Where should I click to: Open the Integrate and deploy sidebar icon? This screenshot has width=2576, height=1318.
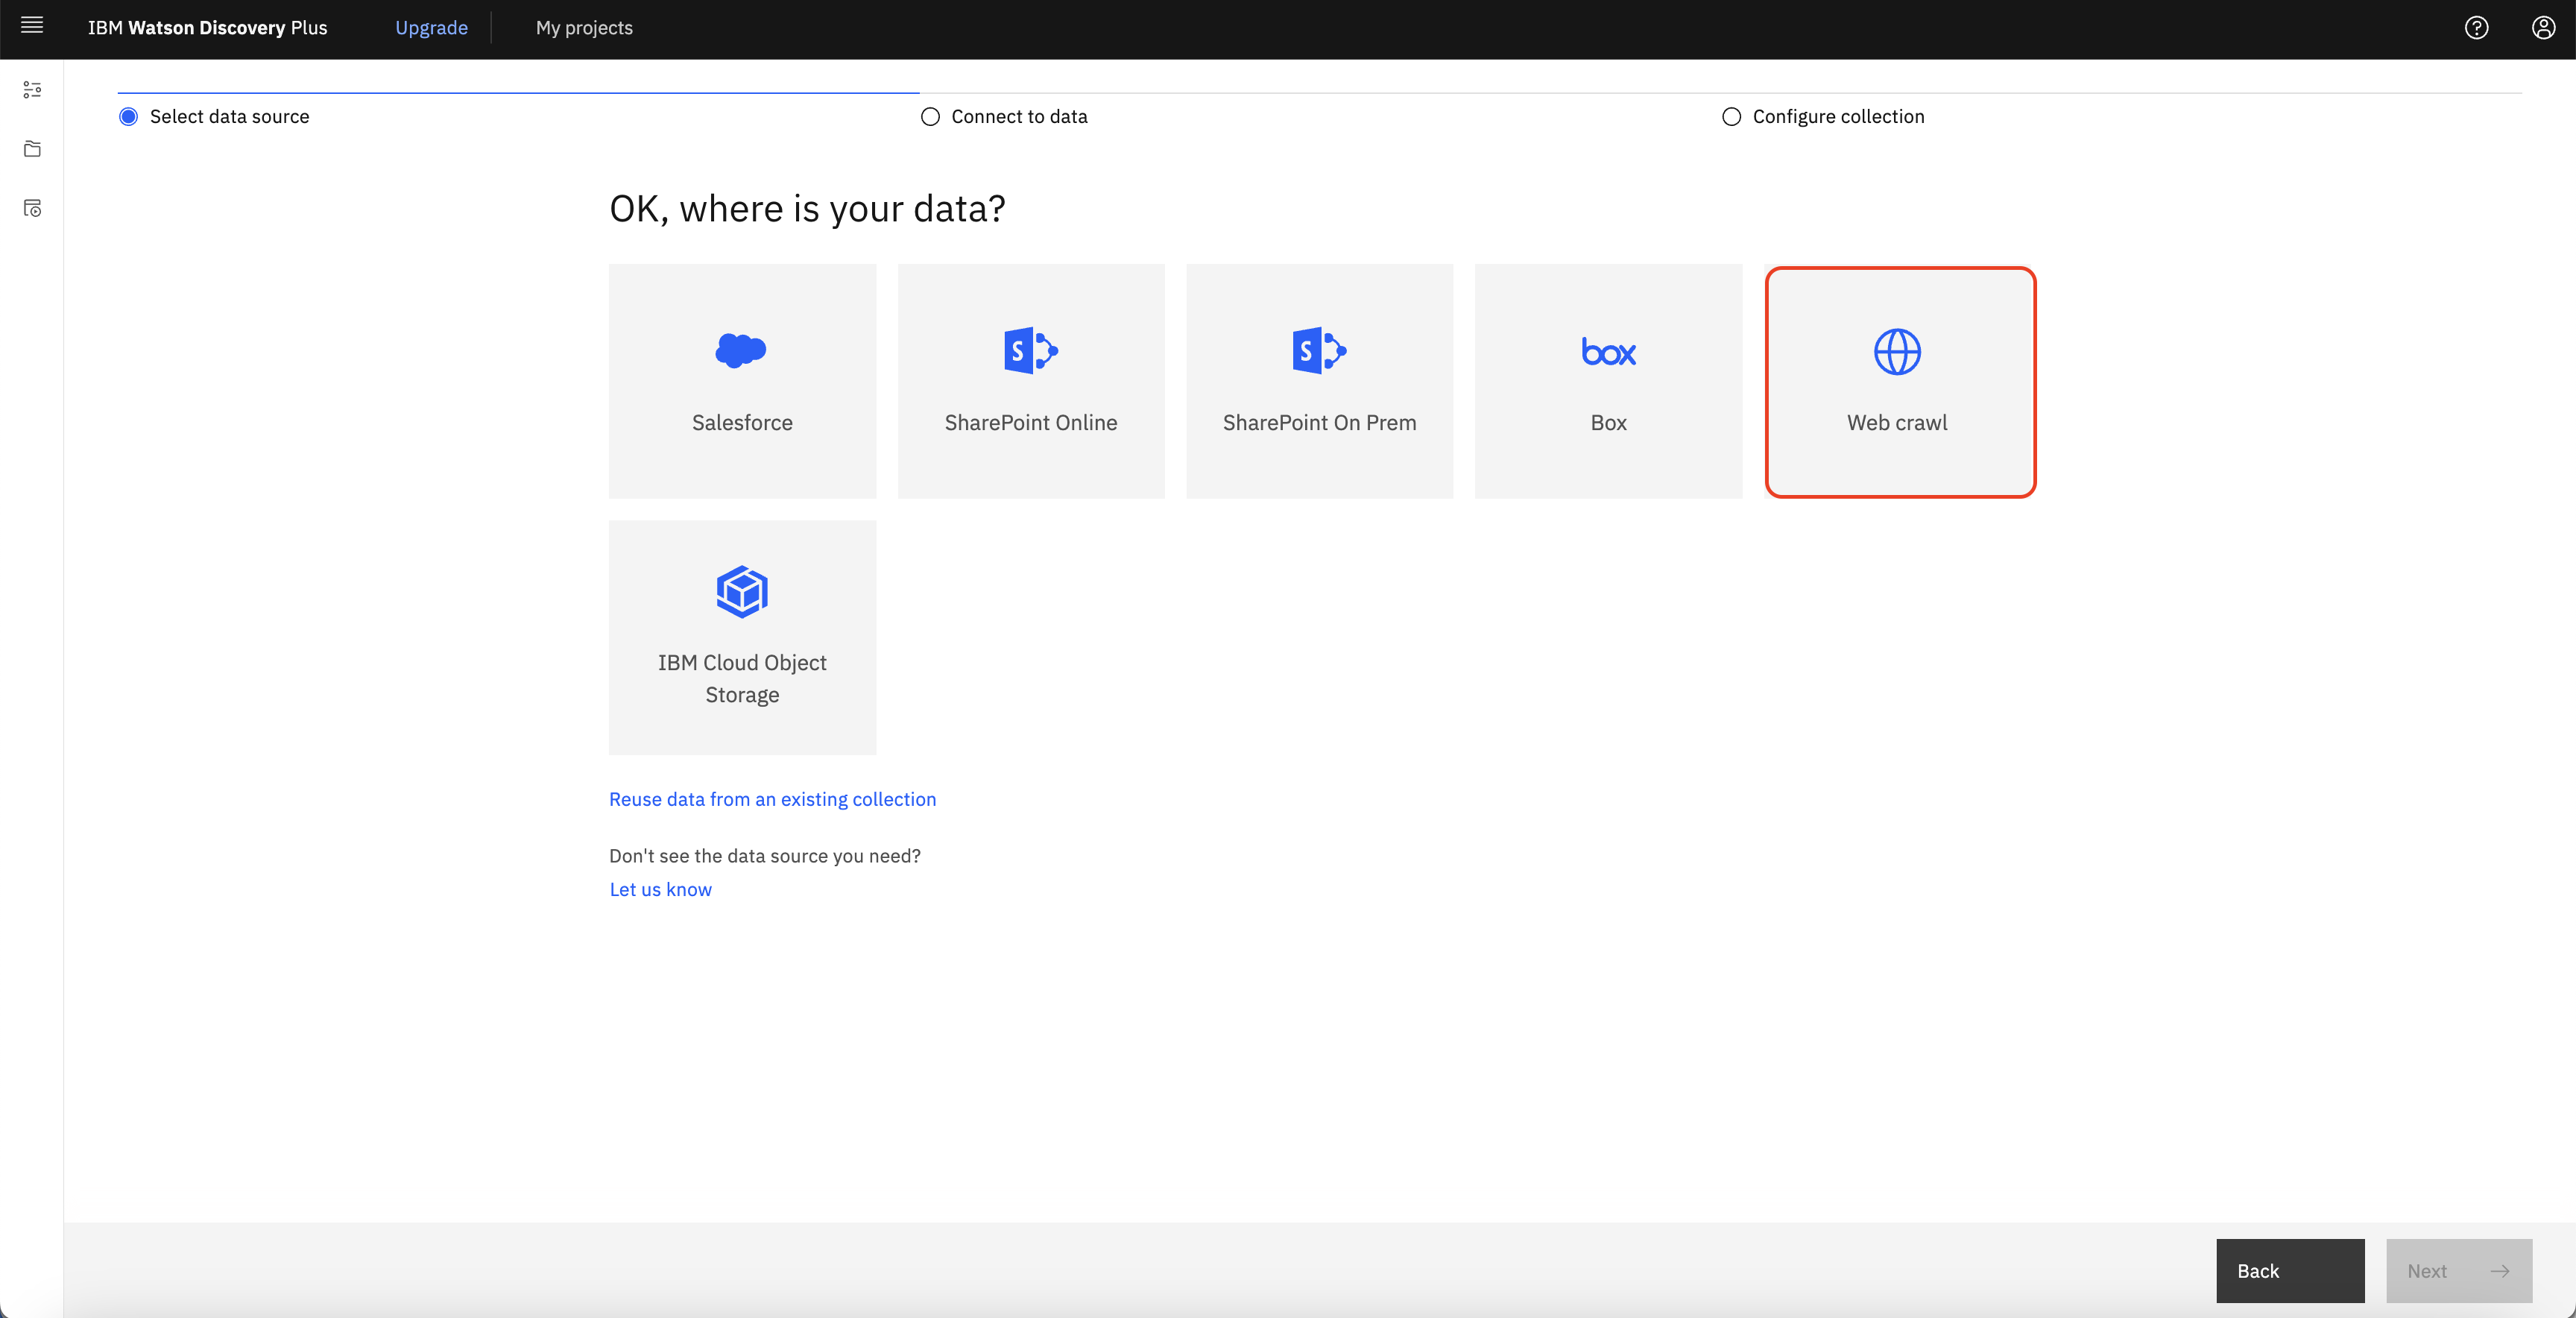point(32,208)
